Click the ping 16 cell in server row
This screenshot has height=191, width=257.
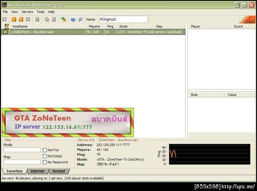point(111,32)
